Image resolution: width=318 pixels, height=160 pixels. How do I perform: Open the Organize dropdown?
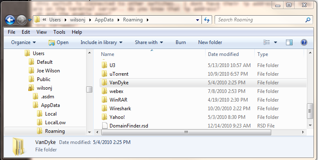pos(23,42)
